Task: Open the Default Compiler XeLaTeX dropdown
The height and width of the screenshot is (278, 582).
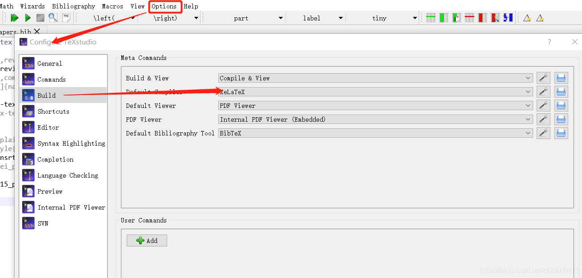Action: (x=376, y=91)
